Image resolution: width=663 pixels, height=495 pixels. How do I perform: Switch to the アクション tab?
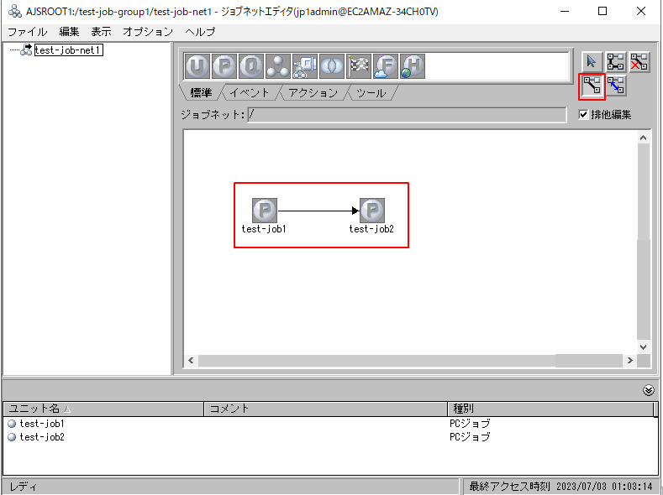[313, 93]
